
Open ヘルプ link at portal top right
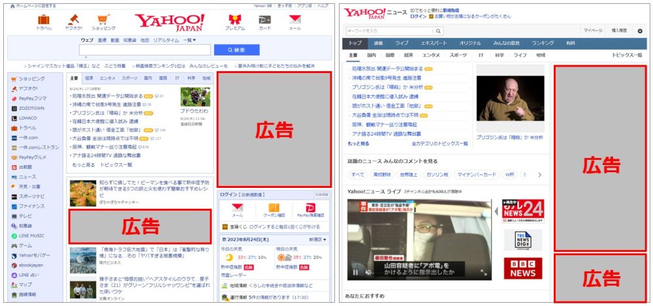(322, 6)
